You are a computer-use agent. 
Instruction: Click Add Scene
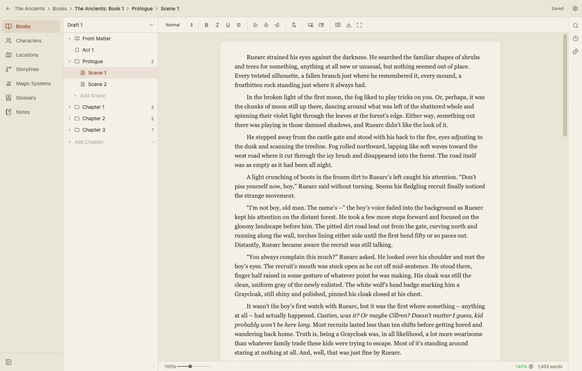tap(89, 96)
